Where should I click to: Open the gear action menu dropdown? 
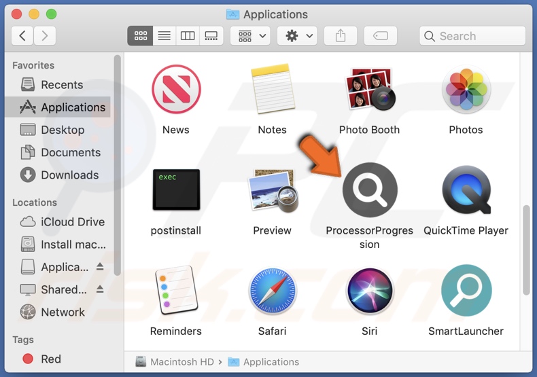297,35
